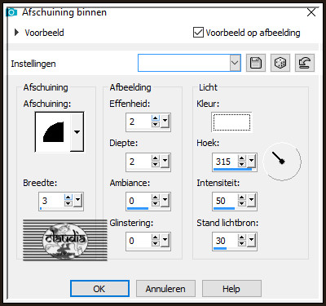Increase Hoek angle with the up arrow
The height and width of the screenshot is (306, 326).
(x=242, y=158)
